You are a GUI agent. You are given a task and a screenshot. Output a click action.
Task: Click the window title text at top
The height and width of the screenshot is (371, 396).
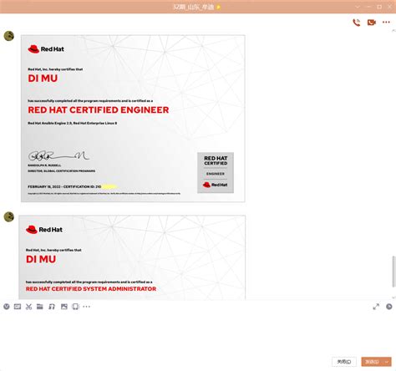(194, 7)
